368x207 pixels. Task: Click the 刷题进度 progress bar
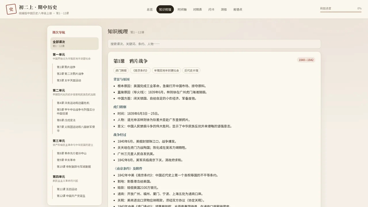coord(341,12)
